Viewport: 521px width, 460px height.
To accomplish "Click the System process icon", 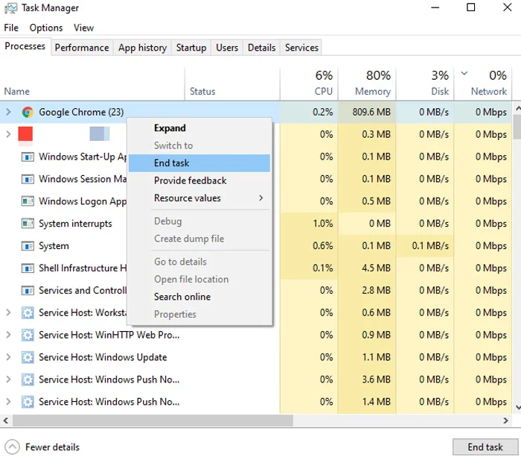I will click(28, 246).
